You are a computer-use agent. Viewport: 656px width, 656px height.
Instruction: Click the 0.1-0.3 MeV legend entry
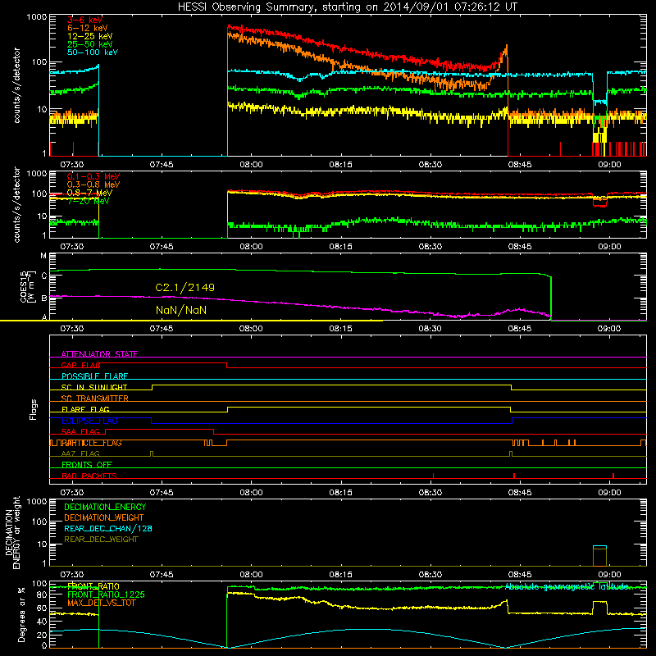click(93, 176)
